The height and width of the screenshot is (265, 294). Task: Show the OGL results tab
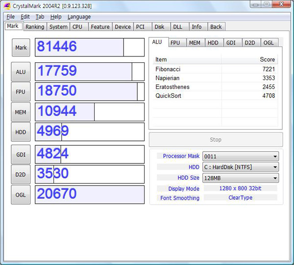pos(269,43)
